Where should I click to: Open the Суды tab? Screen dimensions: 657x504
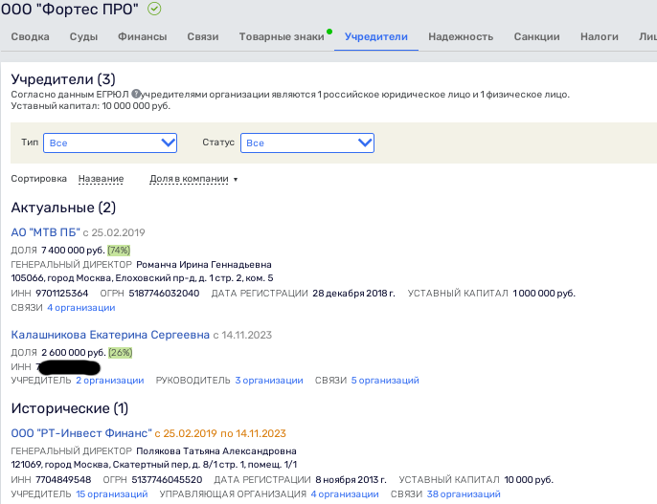(x=83, y=37)
